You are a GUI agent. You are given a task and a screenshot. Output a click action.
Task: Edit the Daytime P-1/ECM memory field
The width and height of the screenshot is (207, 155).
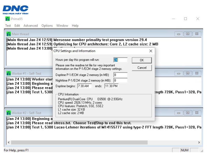(120, 75)
